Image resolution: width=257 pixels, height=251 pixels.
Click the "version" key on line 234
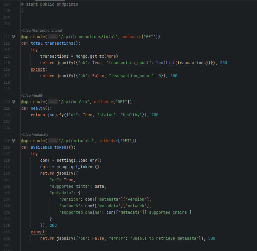click(70, 199)
